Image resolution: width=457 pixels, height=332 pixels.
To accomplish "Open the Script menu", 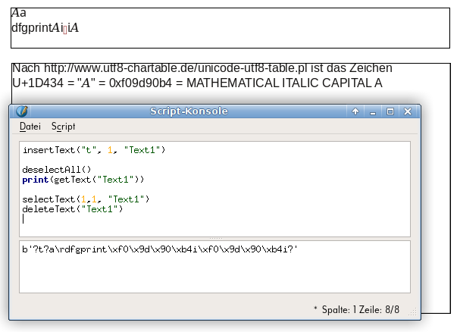I will (63, 127).
